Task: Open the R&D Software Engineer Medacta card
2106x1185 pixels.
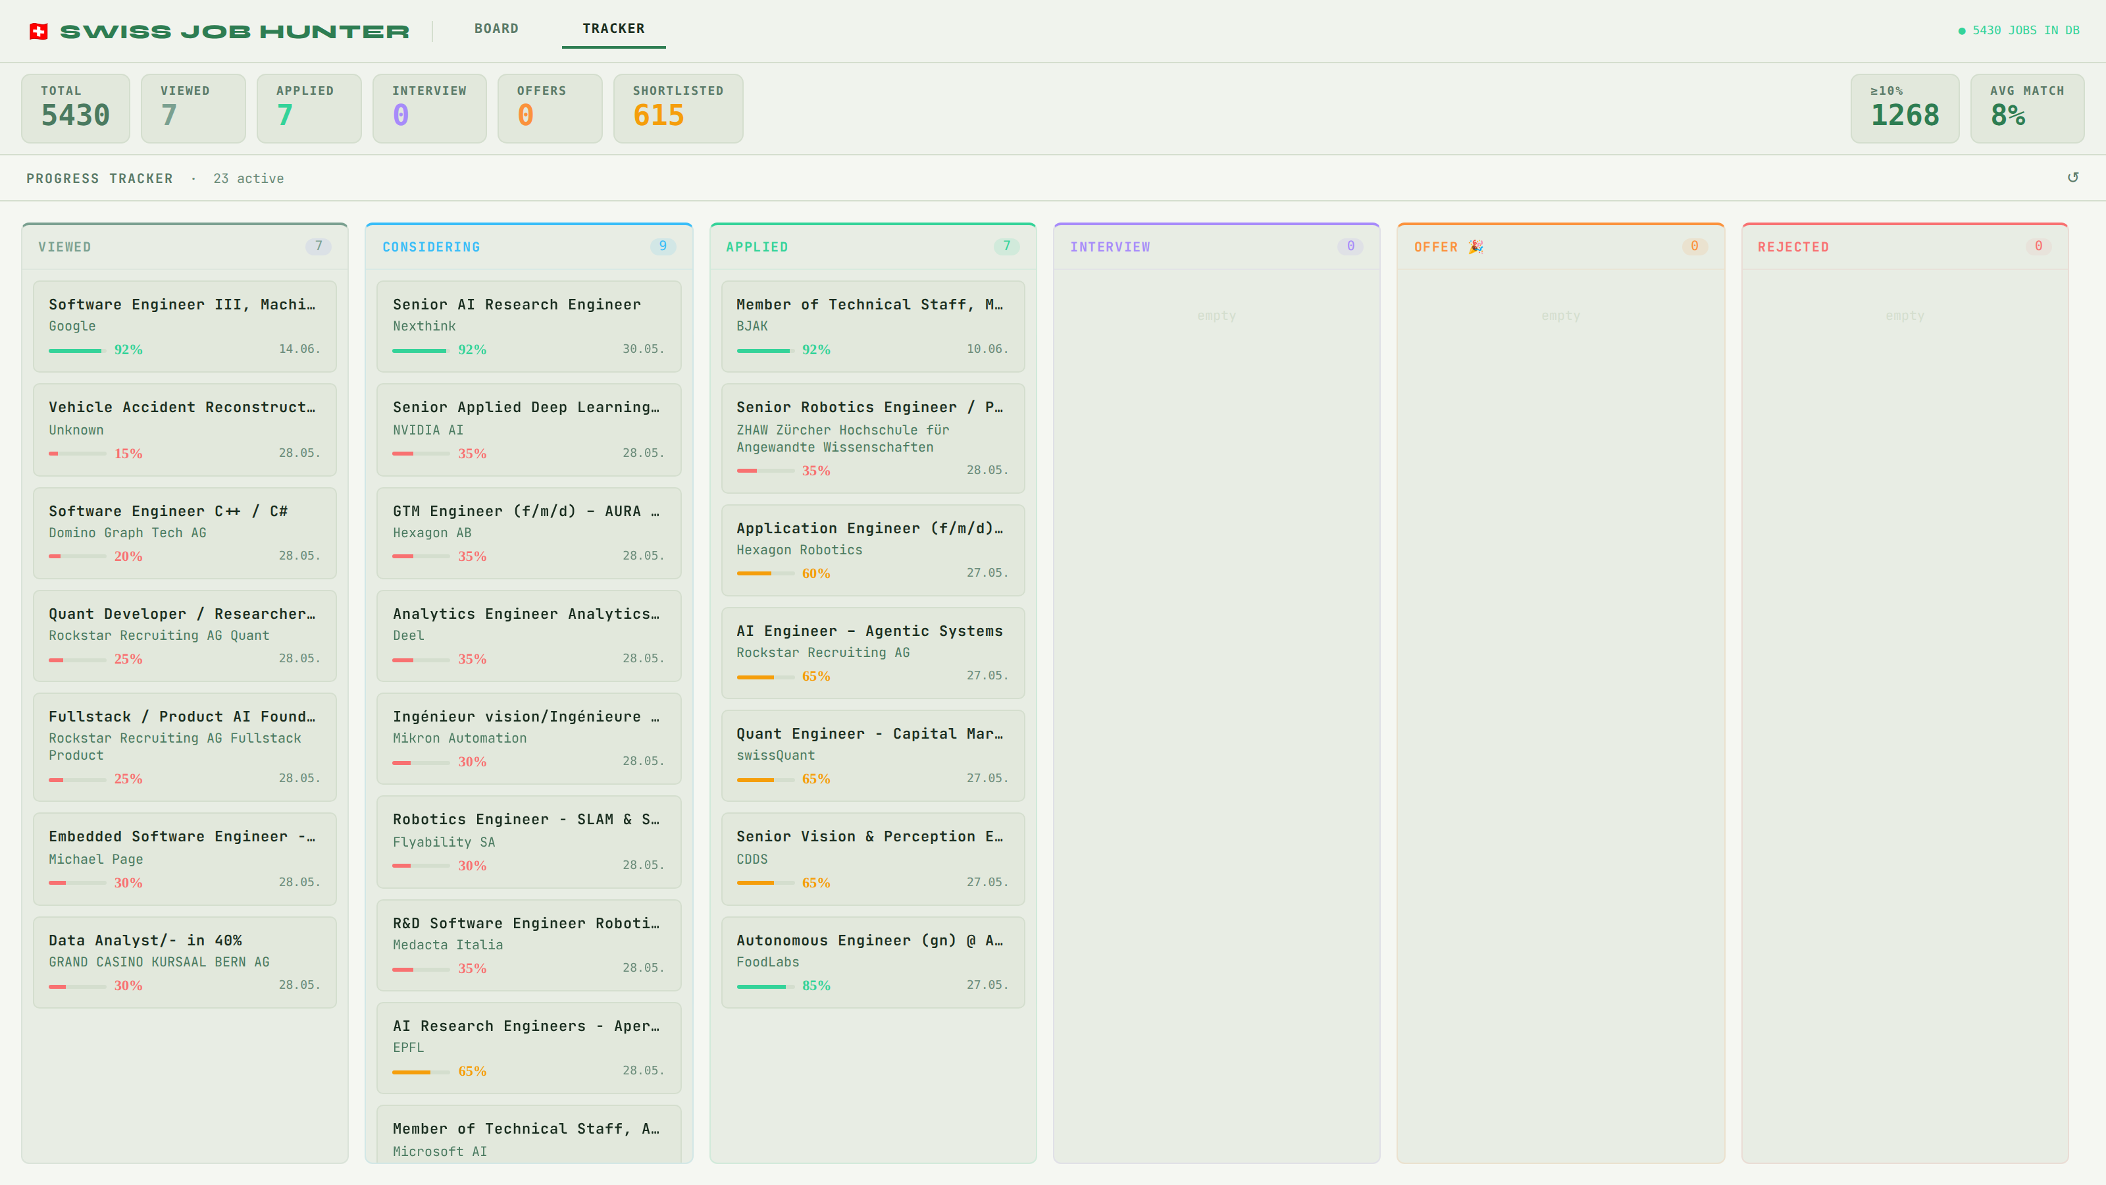Action: [529, 945]
